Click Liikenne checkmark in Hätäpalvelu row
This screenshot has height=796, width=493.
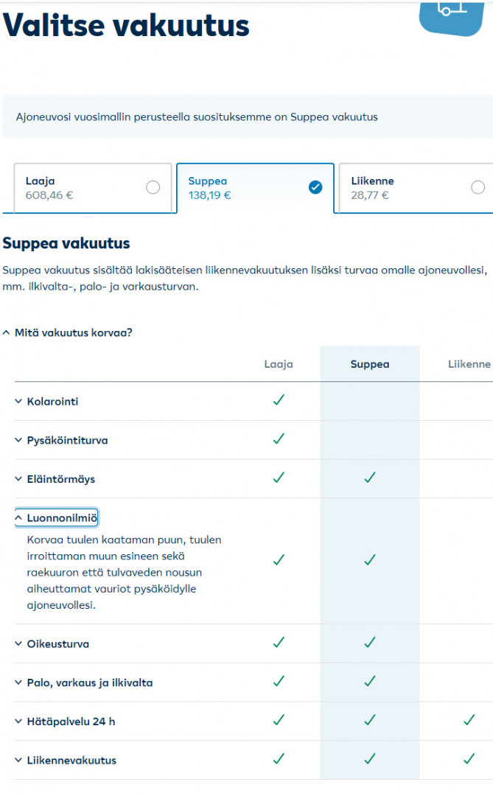469,720
